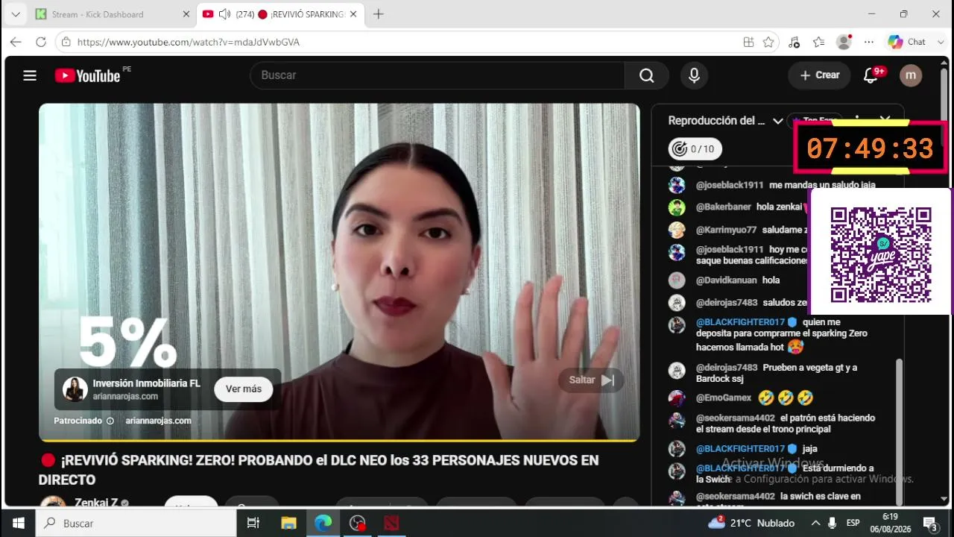Select @Bakerbaner chat username

724,207
